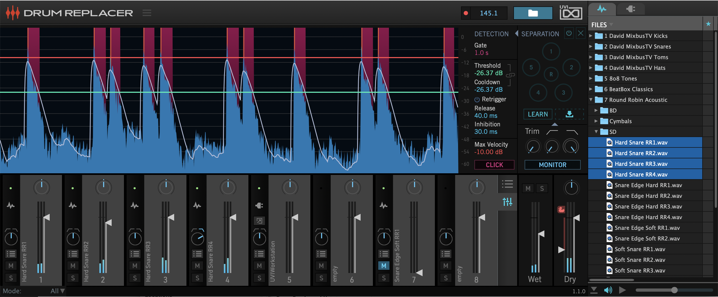The width and height of the screenshot is (718, 297).
Task: Click the Max Velocity -10.00 dB value
Action: (488, 152)
